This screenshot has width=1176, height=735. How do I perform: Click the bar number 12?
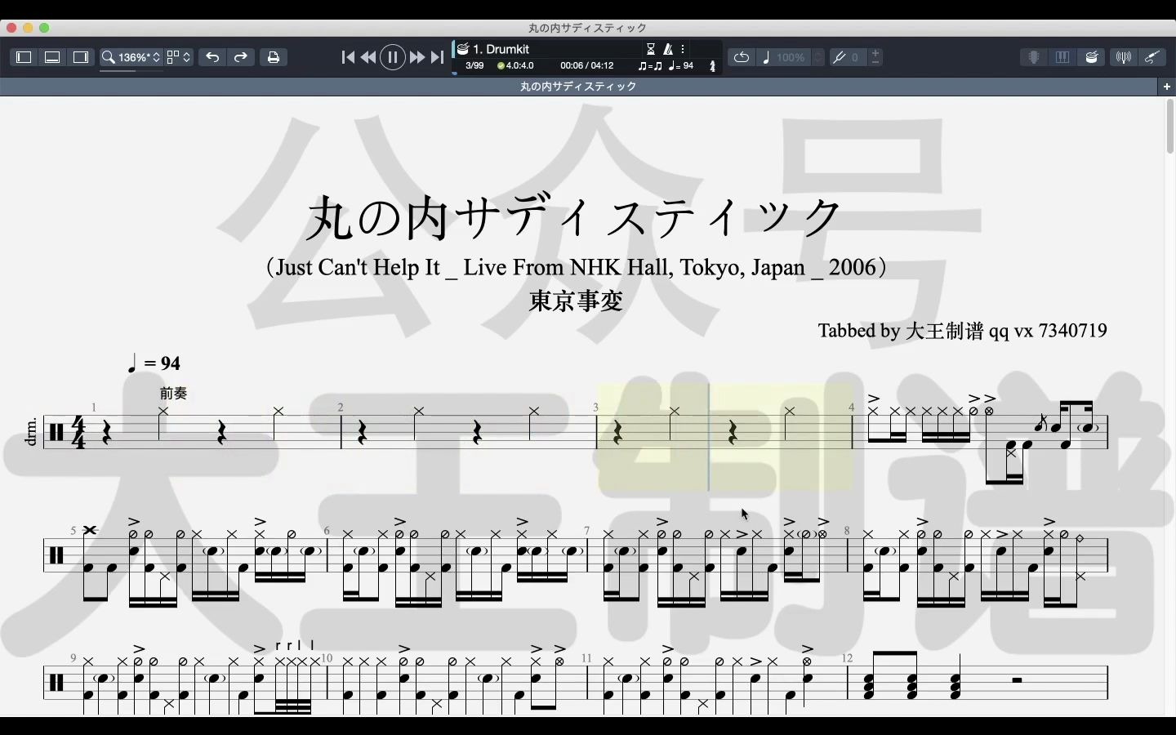847,658
